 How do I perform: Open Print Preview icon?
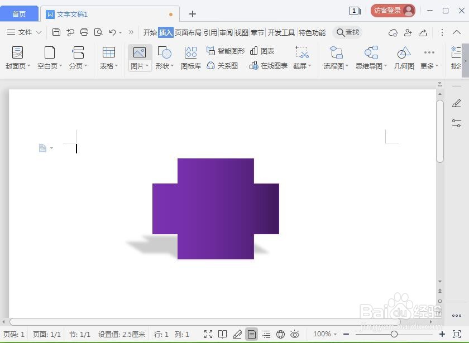coord(98,32)
